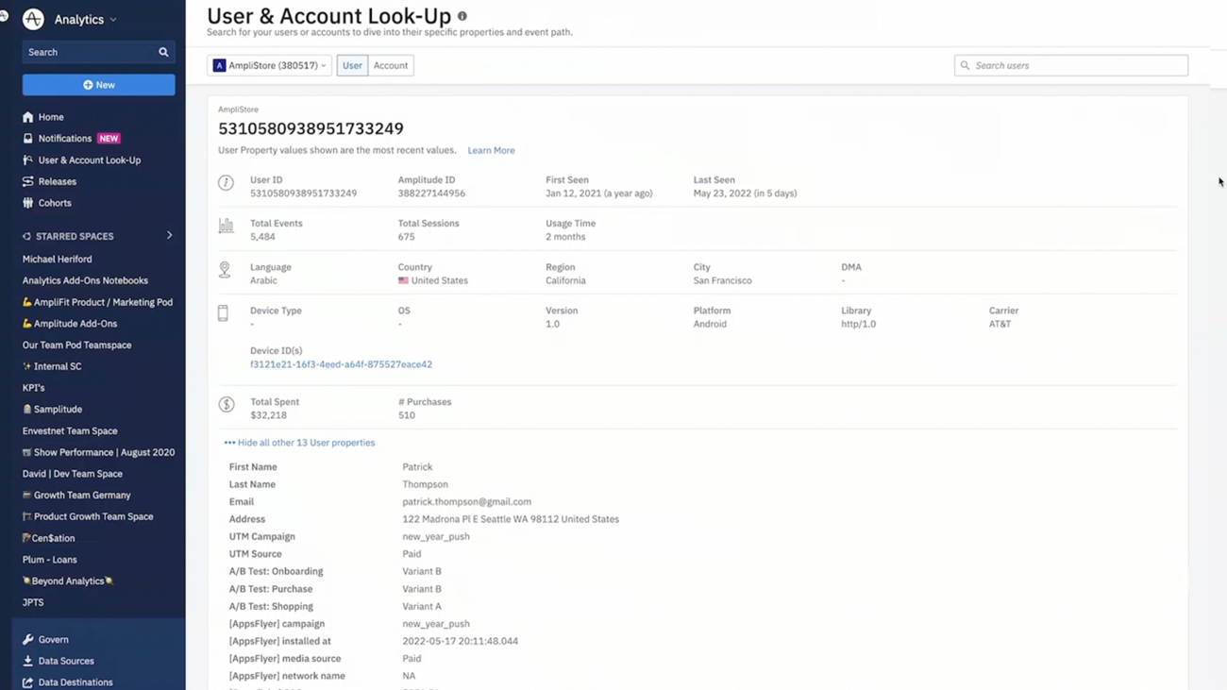1227x690 pixels.
Task: Open Notifications in the sidebar
Action: coord(64,139)
